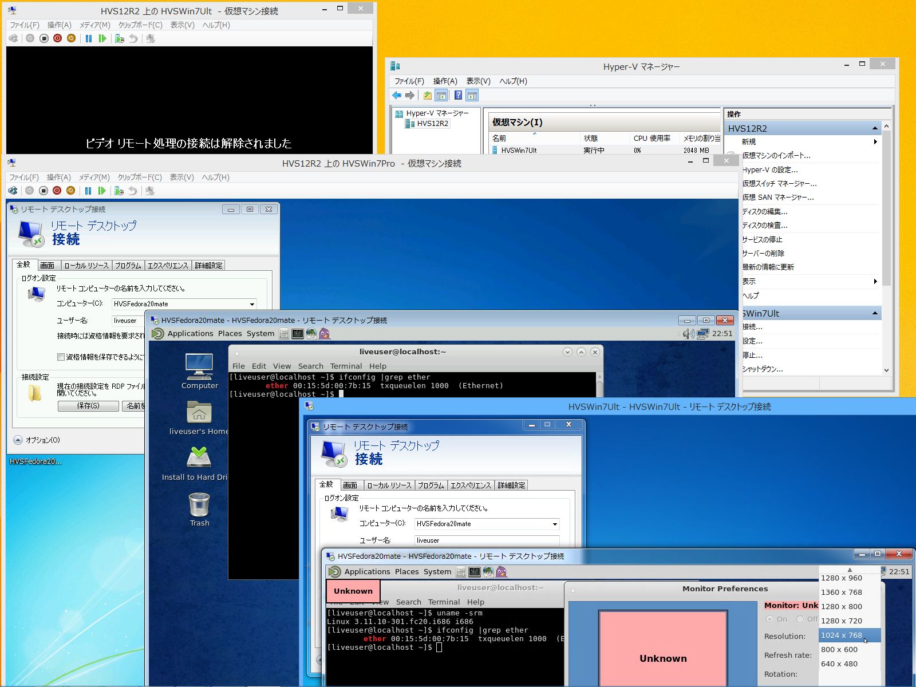Switch to 画面 tab in HVSWin7Pro remote desktop dialog

(x=48, y=266)
